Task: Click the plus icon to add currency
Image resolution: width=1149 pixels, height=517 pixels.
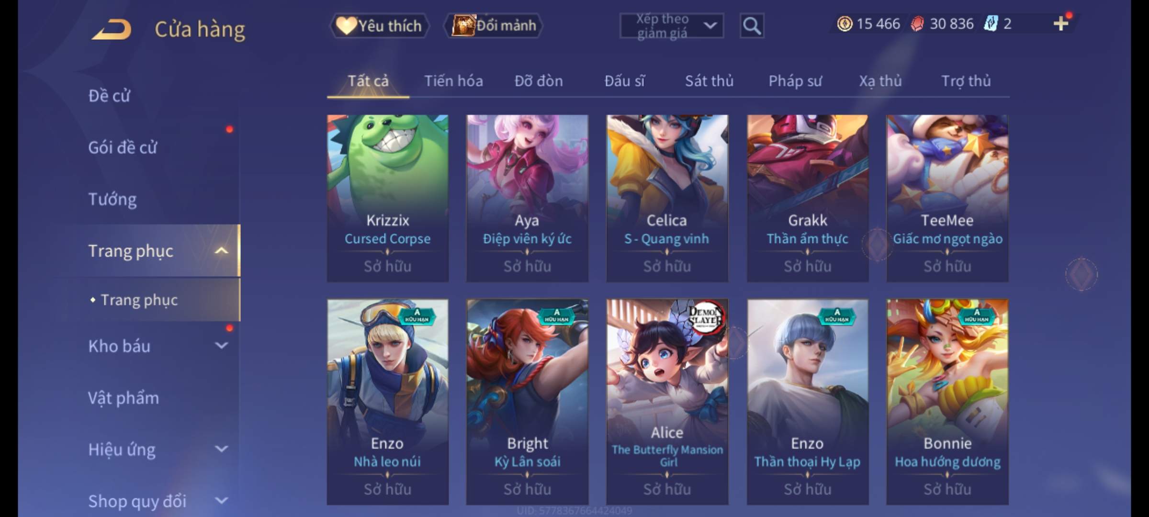Action: pyautogui.click(x=1061, y=23)
